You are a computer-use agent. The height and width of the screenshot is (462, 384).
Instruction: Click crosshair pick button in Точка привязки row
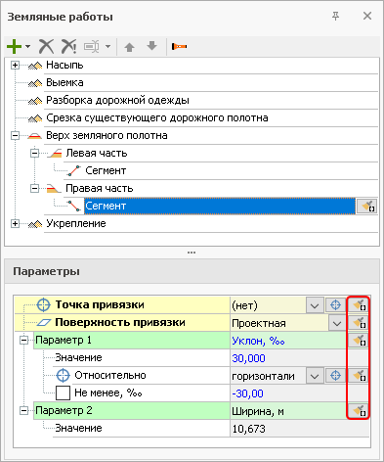point(335,305)
